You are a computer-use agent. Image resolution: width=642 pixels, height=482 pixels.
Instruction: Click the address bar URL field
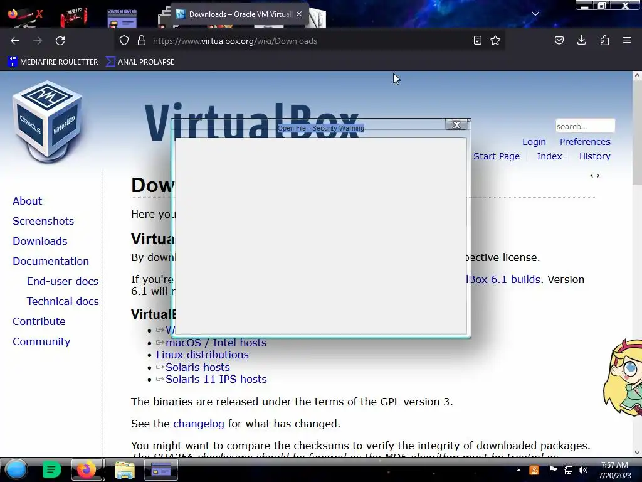[311, 41]
